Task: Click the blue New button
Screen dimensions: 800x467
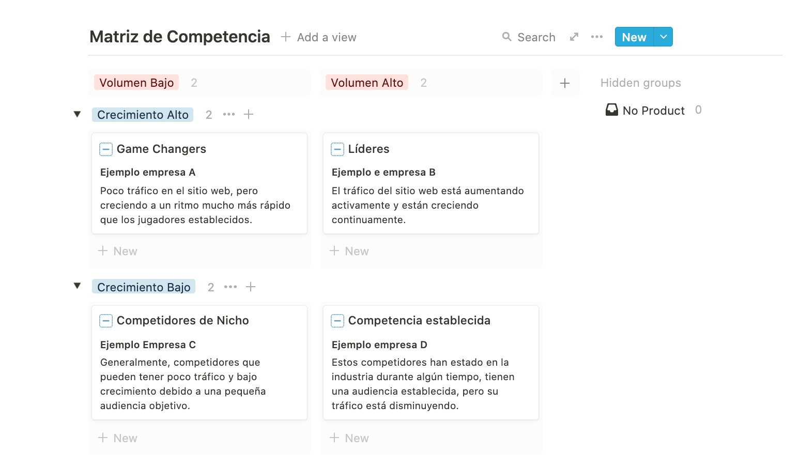Action: [634, 37]
